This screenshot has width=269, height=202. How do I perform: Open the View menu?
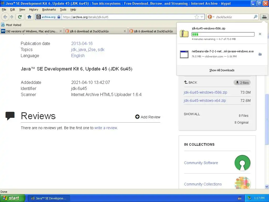coord(22,9)
